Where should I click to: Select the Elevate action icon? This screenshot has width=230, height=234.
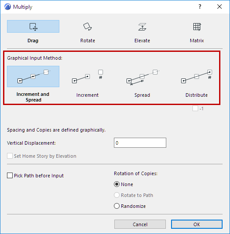pos(142,27)
